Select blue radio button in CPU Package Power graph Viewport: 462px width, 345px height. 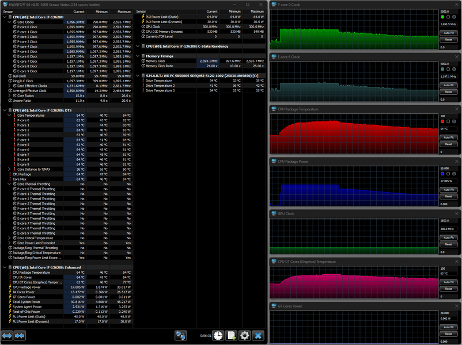pos(442,174)
